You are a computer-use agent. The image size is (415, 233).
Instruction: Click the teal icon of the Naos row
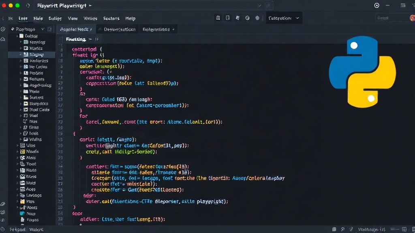[23, 214]
